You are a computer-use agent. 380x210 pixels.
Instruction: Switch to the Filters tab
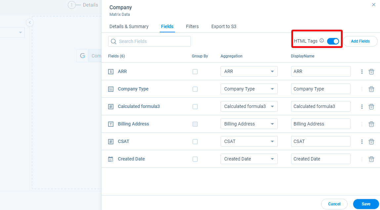[x=192, y=26]
